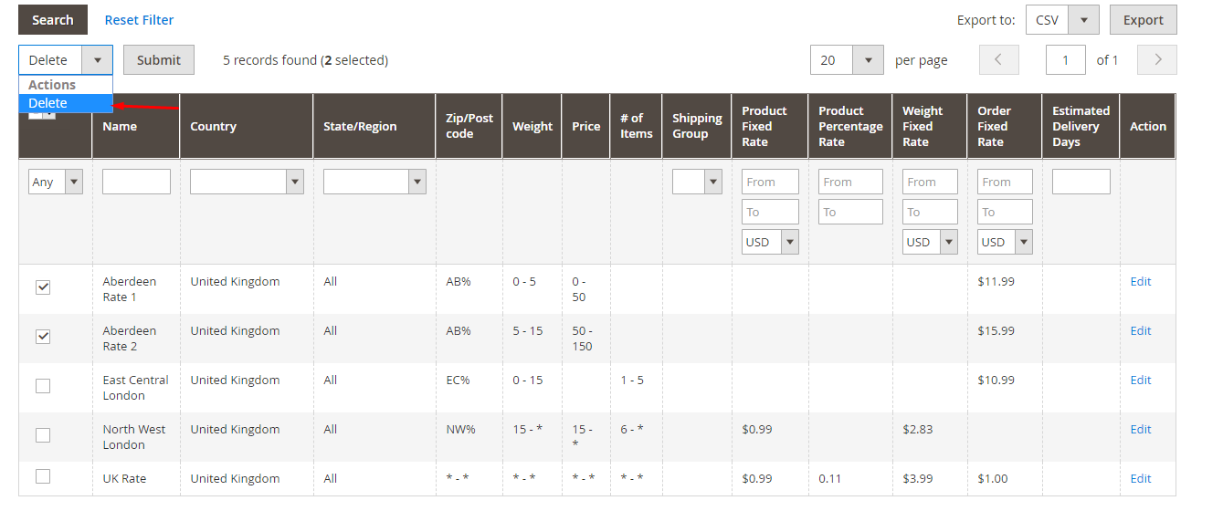Click the Export button
The image size is (1223, 511).
1143,20
